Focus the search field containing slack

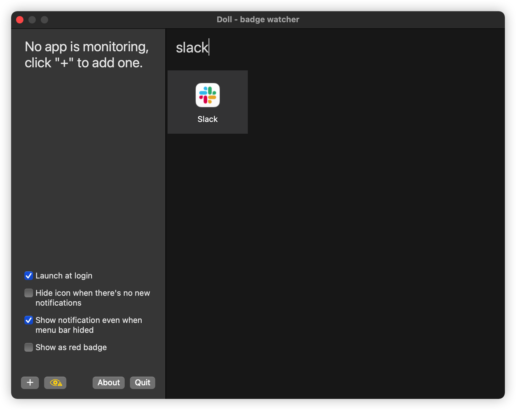pyautogui.click(x=335, y=48)
